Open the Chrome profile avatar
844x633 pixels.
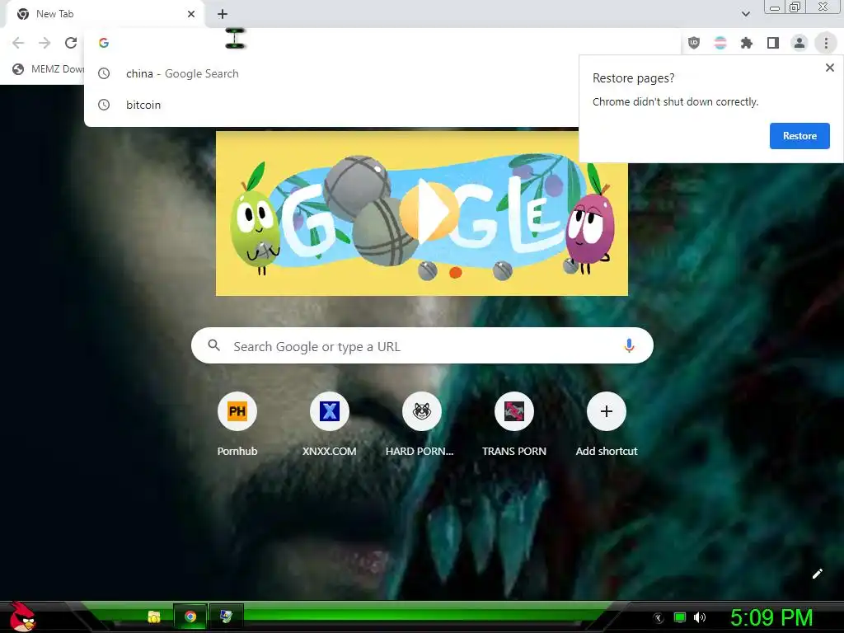click(x=799, y=43)
